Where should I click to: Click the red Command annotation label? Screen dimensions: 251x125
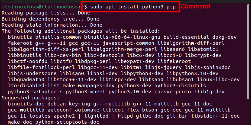[195, 6]
